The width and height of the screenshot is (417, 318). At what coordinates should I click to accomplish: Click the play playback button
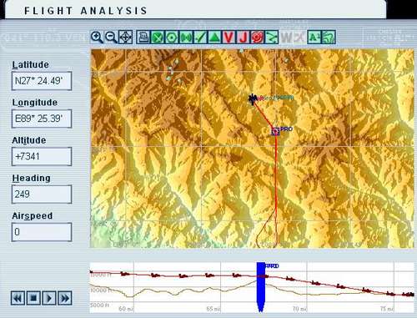coord(49,298)
